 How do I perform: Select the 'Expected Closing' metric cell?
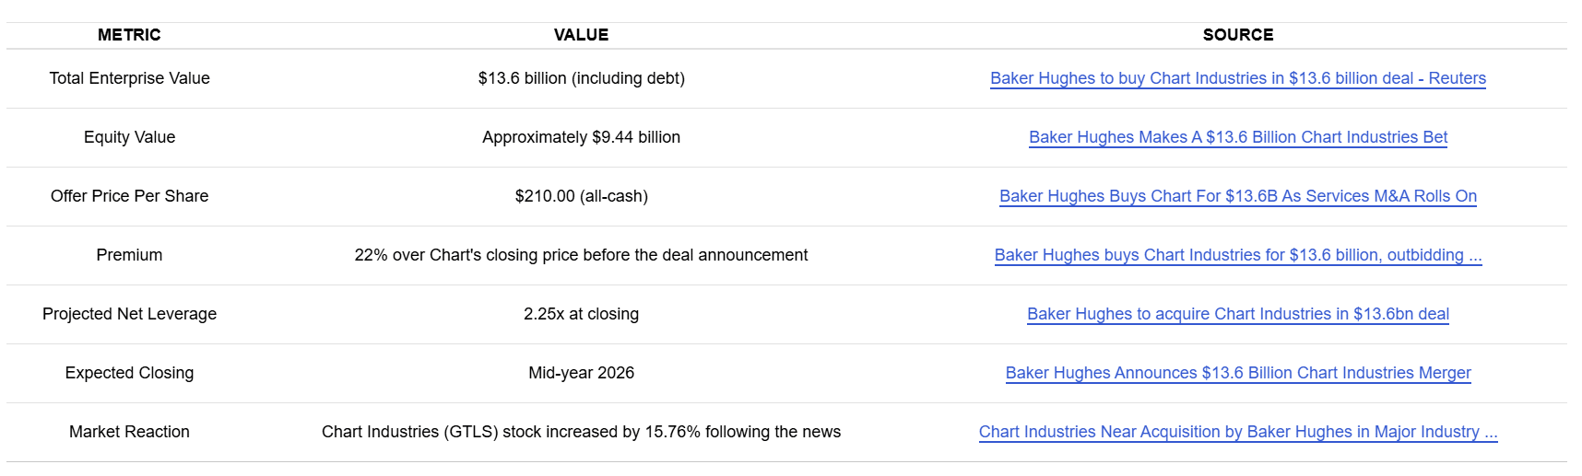point(129,373)
